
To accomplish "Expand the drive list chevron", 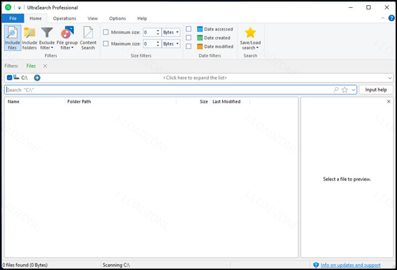I will 390,78.
